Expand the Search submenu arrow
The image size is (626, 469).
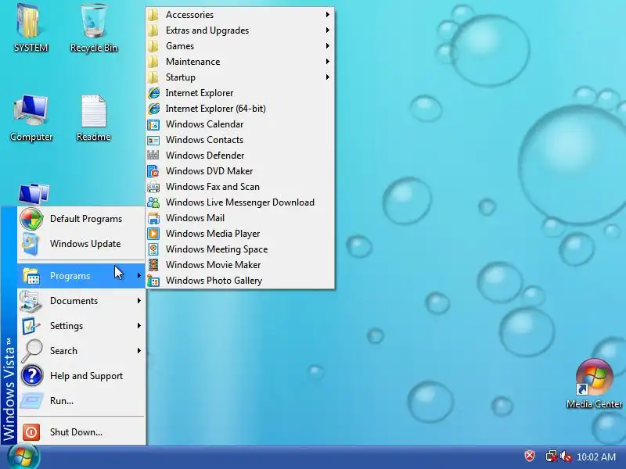[139, 351]
